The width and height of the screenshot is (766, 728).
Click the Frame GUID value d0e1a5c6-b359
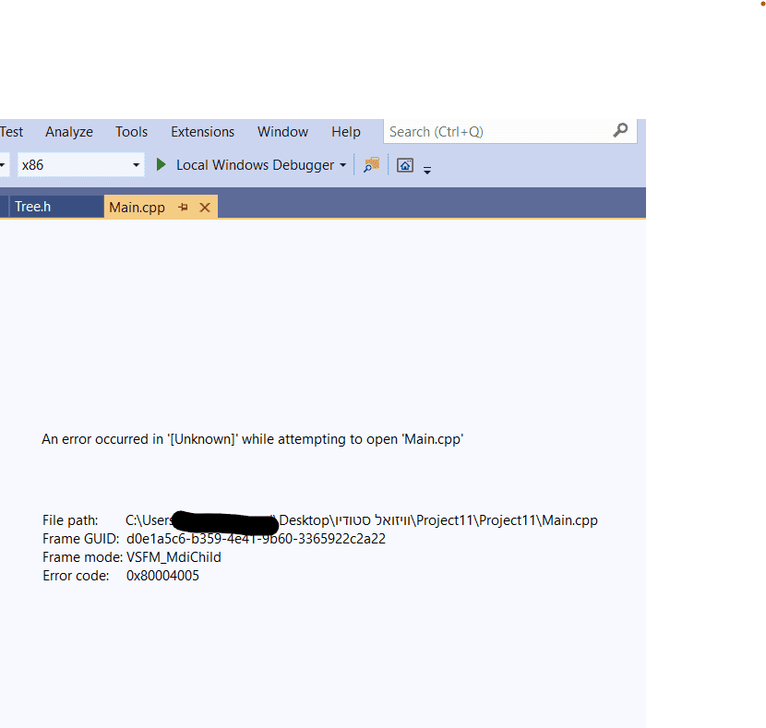[x=256, y=539]
